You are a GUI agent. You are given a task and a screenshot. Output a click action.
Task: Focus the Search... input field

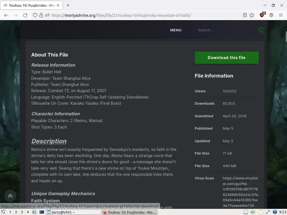[x=226, y=30]
